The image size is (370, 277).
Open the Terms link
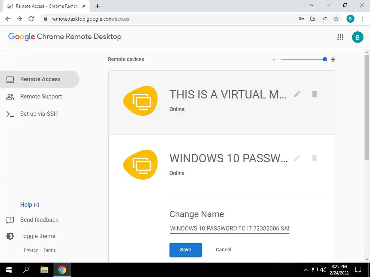coord(50,250)
